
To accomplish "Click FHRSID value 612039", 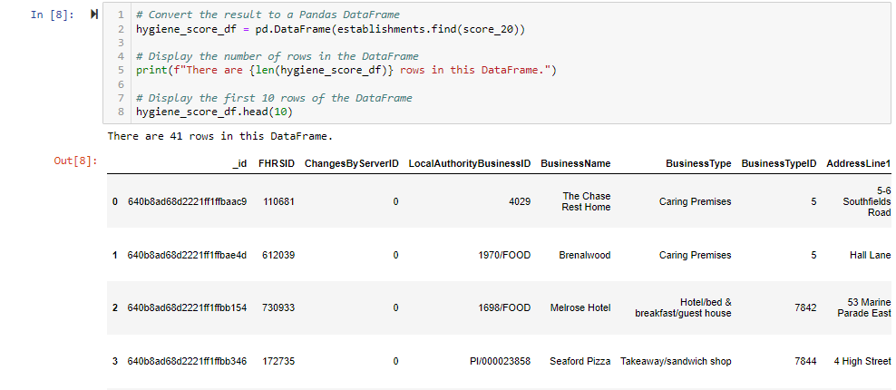I will [278, 255].
